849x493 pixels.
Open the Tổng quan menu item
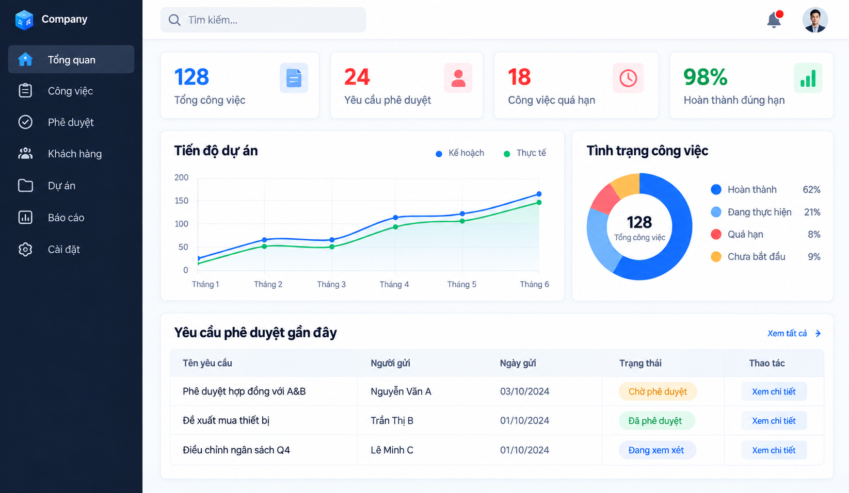[71, 59]
